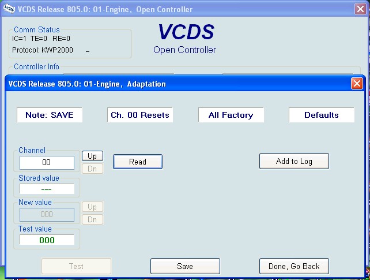Click the VCDS icon in the main title bar

9,9
